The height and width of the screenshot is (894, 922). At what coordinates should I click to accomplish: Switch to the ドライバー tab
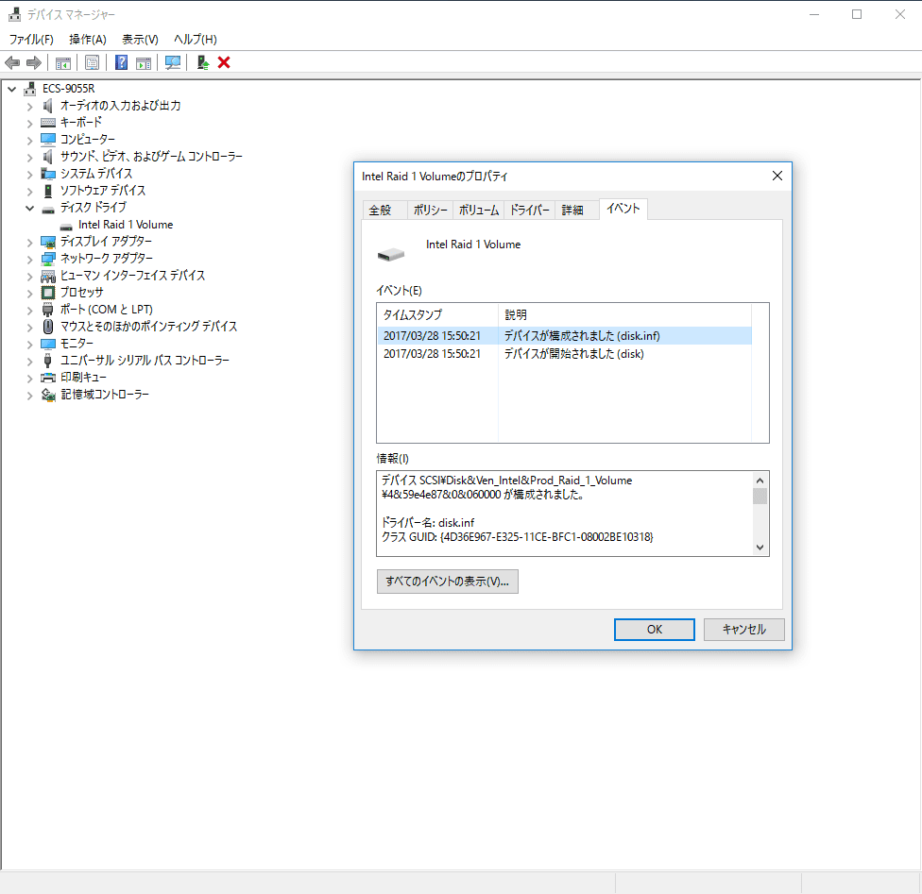(529, 211)
